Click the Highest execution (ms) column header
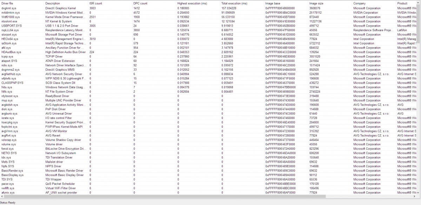 point(198,3)
